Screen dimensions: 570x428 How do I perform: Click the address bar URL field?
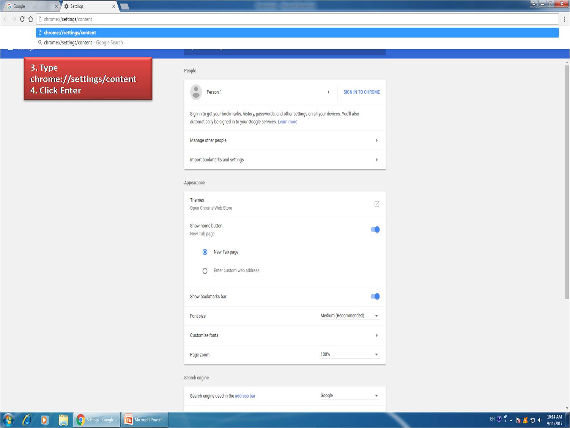click(x=297, y=19)
